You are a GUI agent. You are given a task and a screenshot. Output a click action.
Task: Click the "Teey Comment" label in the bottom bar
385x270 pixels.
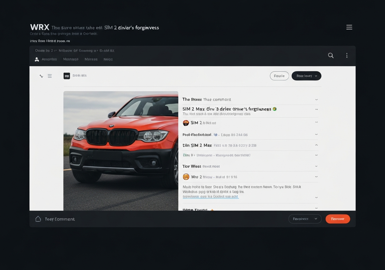coord(60,219)
